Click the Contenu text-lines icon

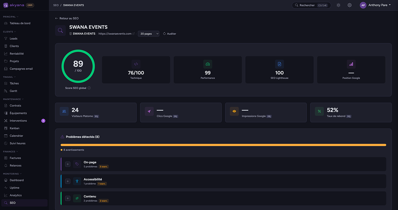[x=77, y=198]
